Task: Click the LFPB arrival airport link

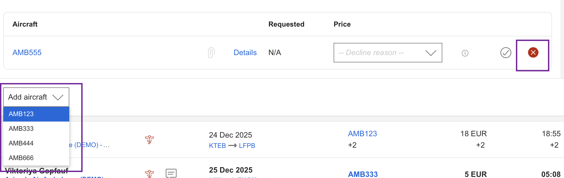Action: coord(247,146)
